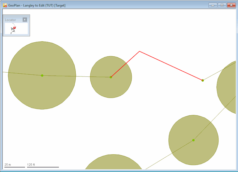This screenshot has height=172, width=238.
Task: Select the node in the largest circle
Action: click(x=42, y=75)
